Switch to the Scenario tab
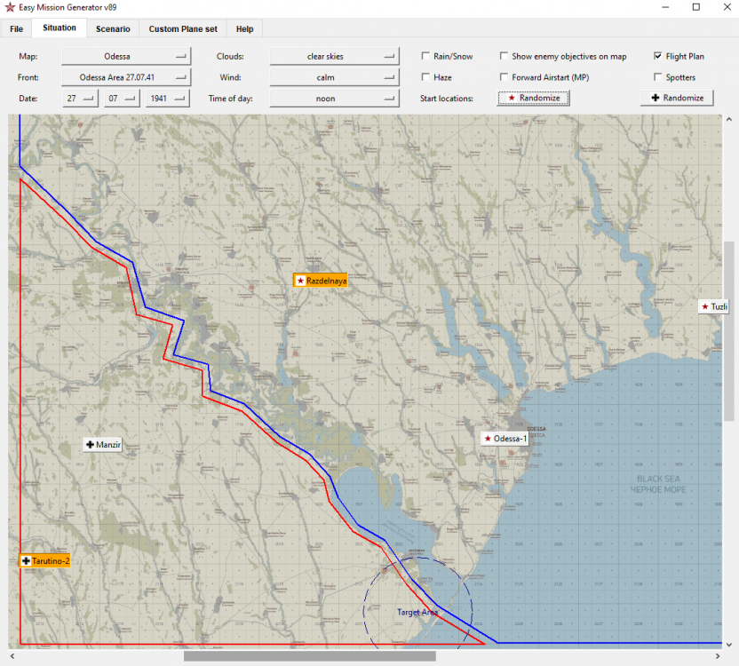Image resolution: width=739 pixels, height=666 pixels. coord(113,28)
